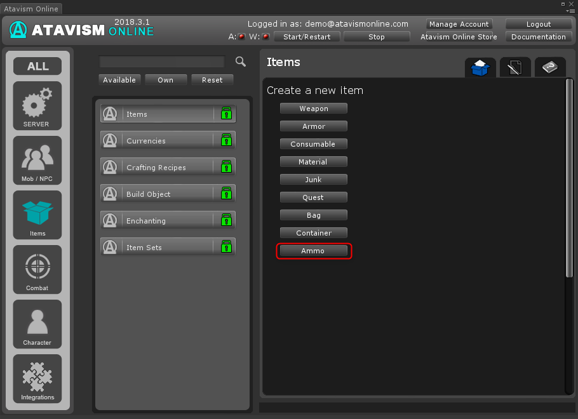578x419 pixels.
Task: Click the Ammo item type button
Action: (314, 251)
